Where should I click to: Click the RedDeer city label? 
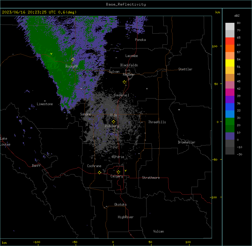click(129, 75)
